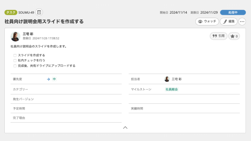Check the 共有ドライブにアップロードする checkbox
The image size is (251, 141).
coord(15,66)
